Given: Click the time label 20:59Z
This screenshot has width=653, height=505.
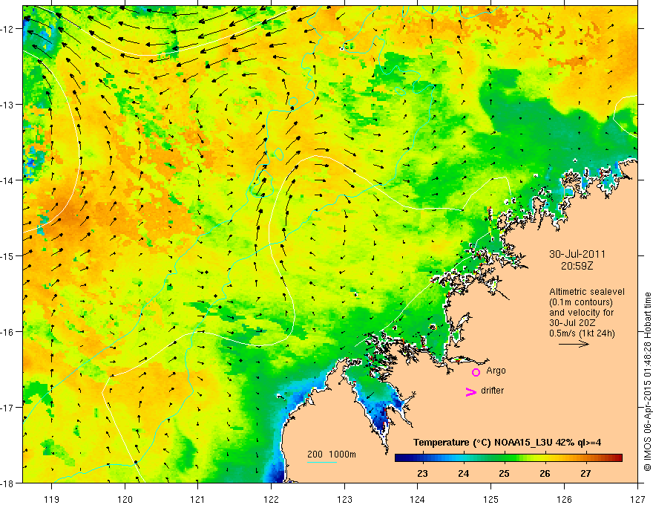Looking at the screenshot, I should point(577,266).
